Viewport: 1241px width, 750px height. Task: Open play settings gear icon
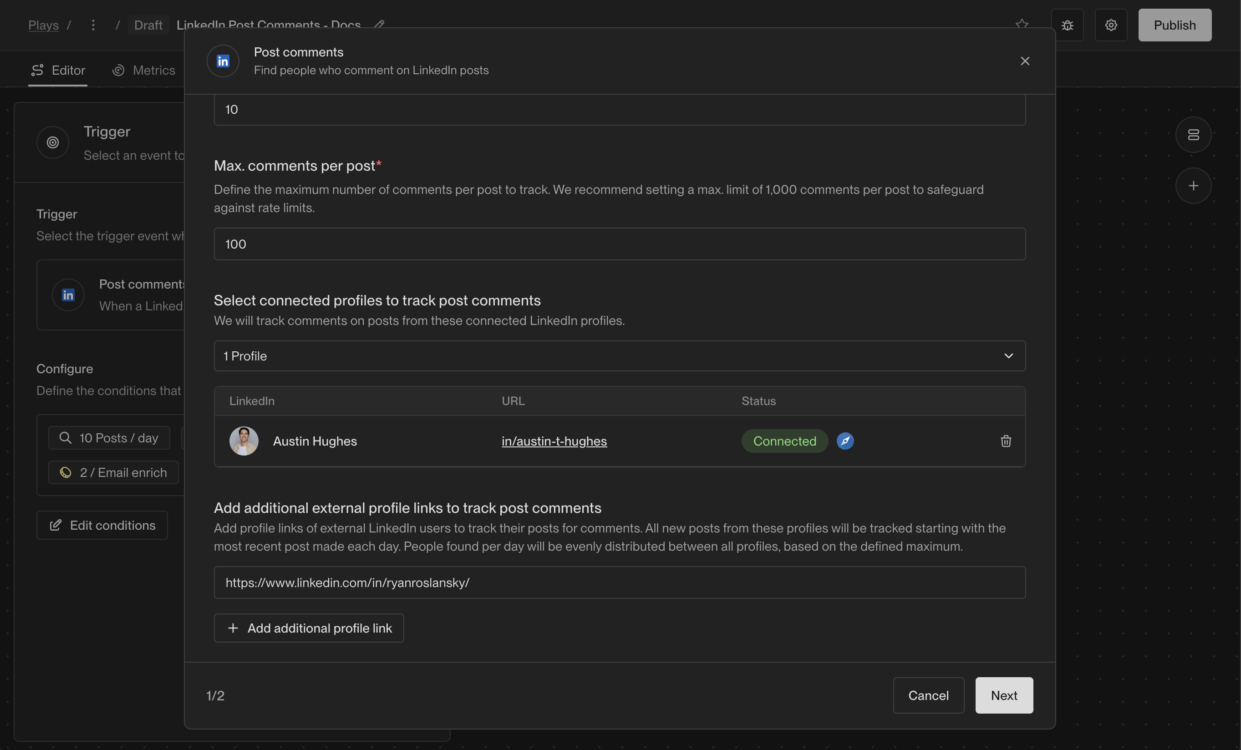[x=1110, y=25]
